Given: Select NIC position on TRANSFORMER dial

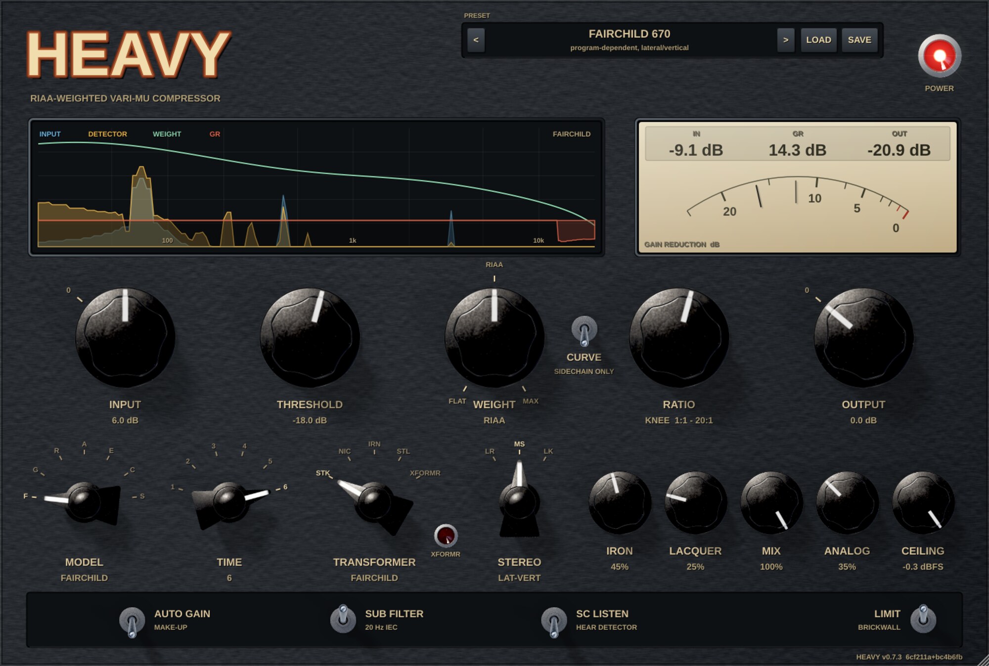Looking at the screenshot, I should (x=345, y=451).
